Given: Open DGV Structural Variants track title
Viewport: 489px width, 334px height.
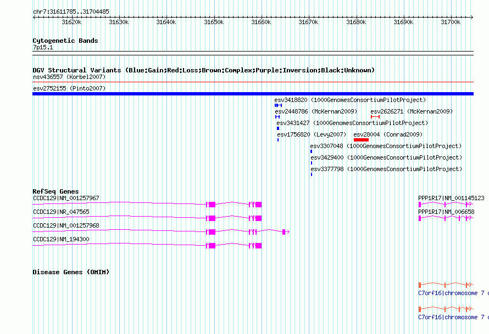Looking at the screenshot, I should click(204, 70).
